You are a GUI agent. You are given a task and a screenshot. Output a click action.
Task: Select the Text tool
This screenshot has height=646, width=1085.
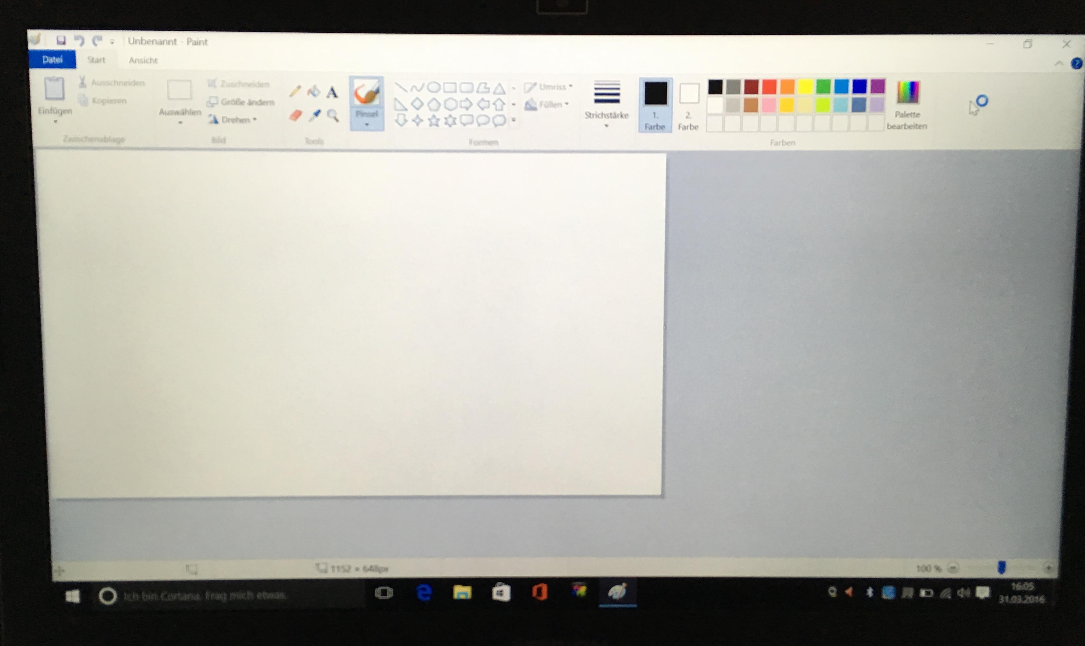(332, 92)
